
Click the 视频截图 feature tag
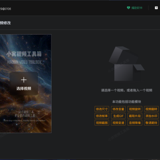click(x=102, y=123)
